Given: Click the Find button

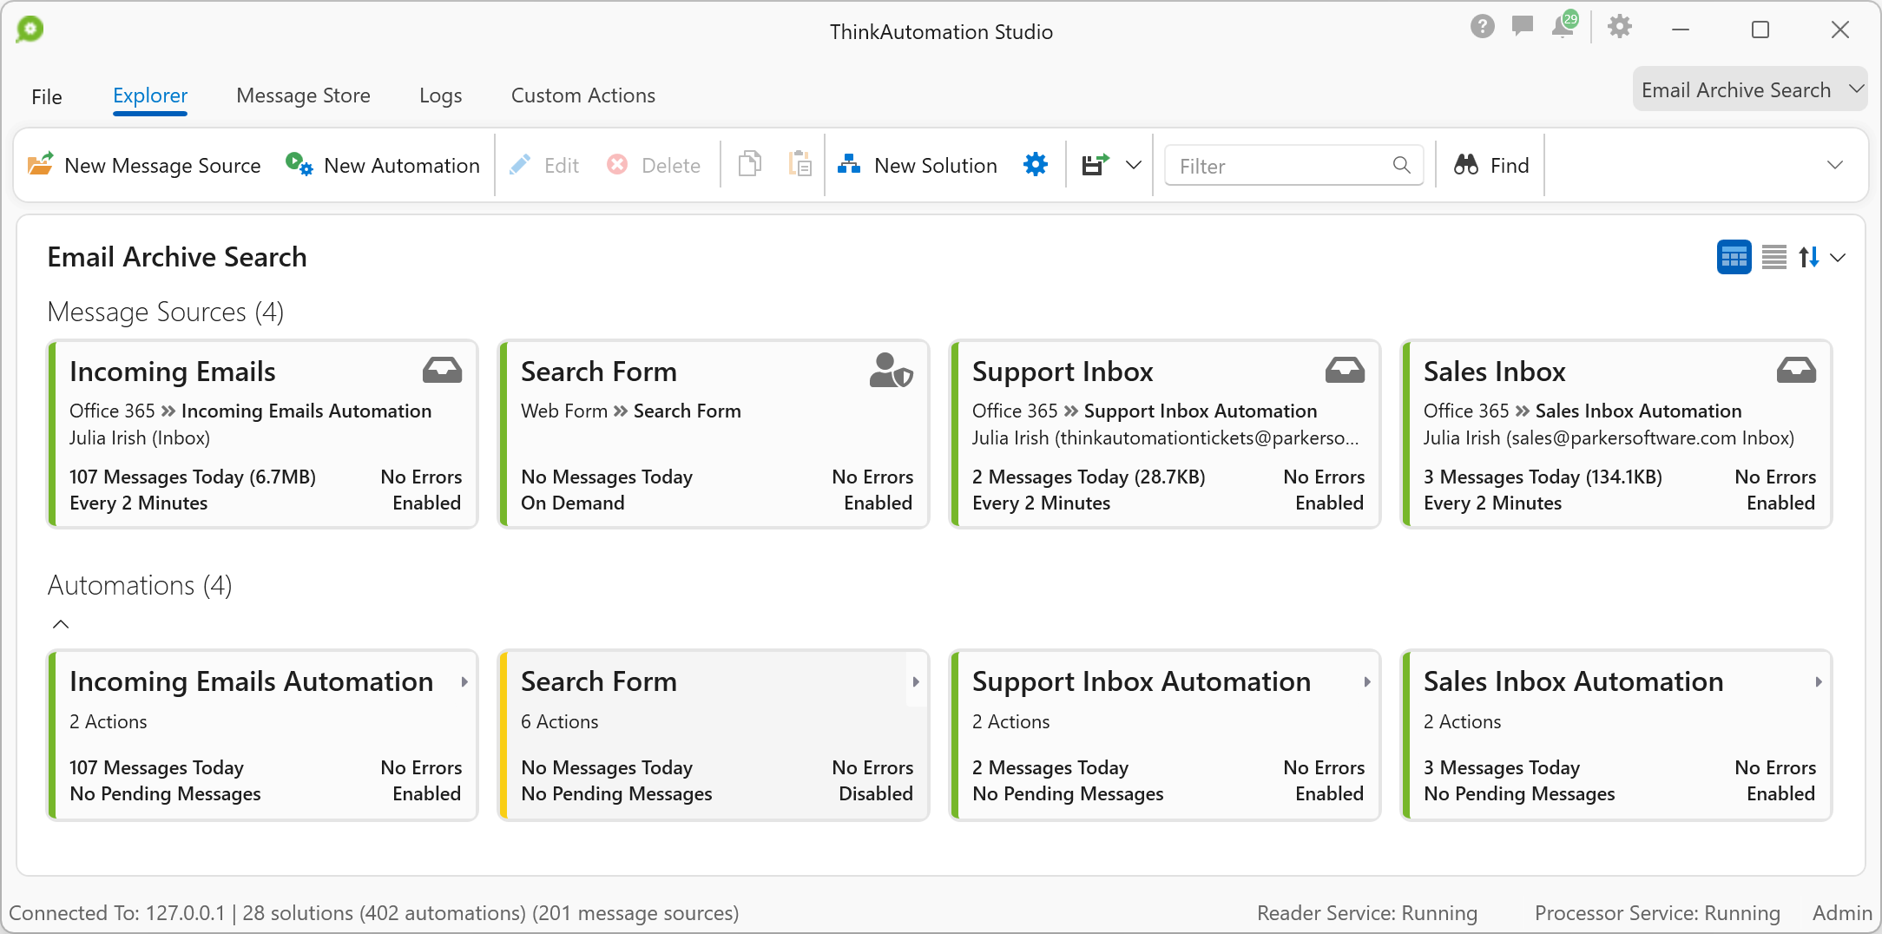Looking at the screenshot, I should click(x=1491, y=165).
